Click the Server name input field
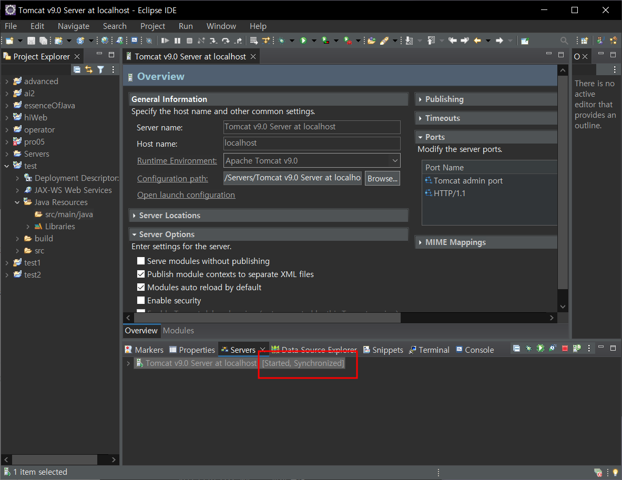Image resolution: width=622 pixels, height=480 pixels. (312, 127)
